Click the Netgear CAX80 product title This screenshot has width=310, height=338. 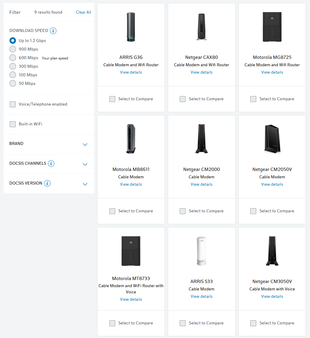tap(202, 57)
